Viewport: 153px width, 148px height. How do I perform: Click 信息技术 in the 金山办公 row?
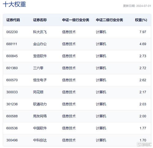[x=69, y=44]
